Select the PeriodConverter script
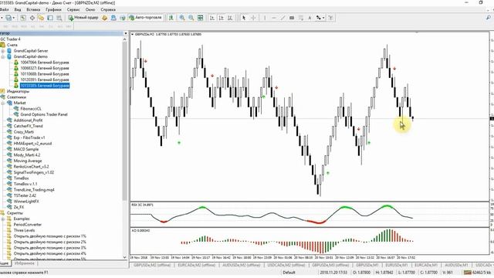Image resolution: width=494 pixels, height=278 pixels. click(28, 225)
